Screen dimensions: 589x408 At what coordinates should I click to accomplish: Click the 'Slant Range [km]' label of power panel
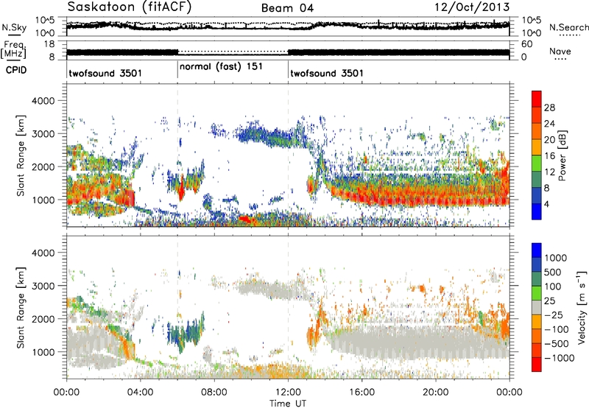pos(21,155)
